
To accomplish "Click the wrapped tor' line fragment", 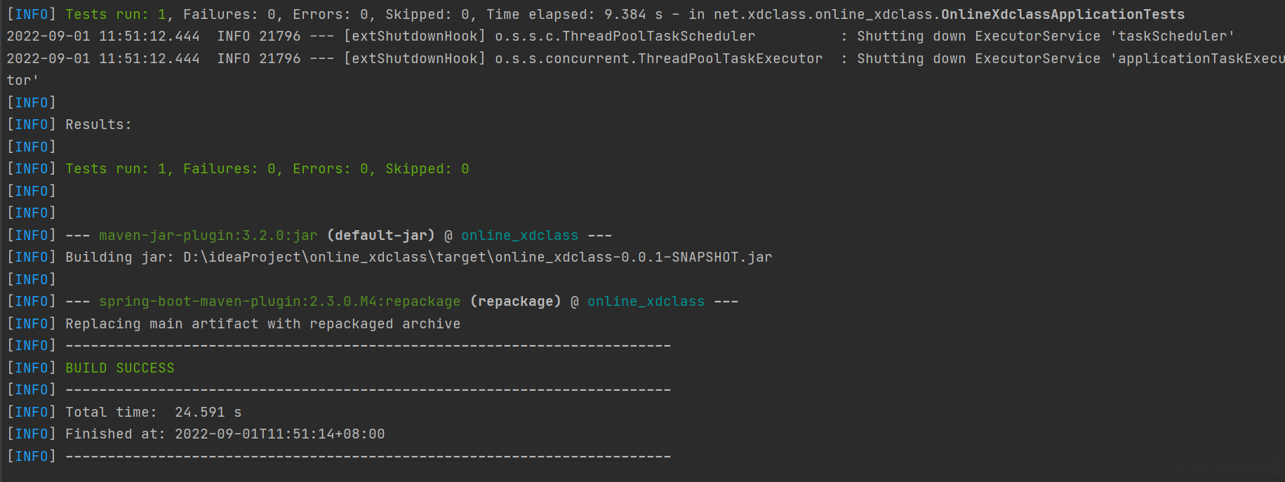I will click(x=22, y=81).
